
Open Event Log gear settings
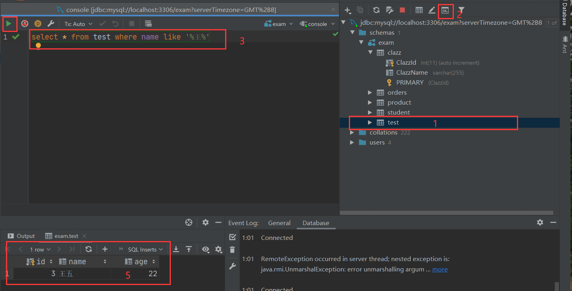pos(540,222)
